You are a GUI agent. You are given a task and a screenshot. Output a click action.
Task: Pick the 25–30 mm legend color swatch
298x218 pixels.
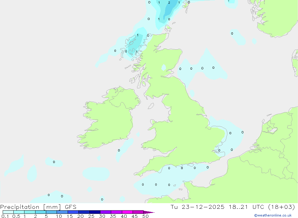pyautogui.click(x=95, y=212)
